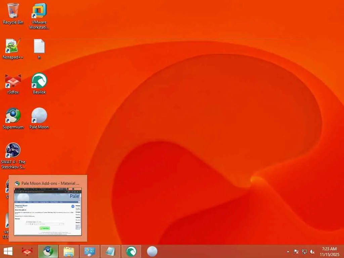Select the r3dfox desktop shortcut
Image resolution: width=344 pixels, height=258 pixels.
coord(13,84)
